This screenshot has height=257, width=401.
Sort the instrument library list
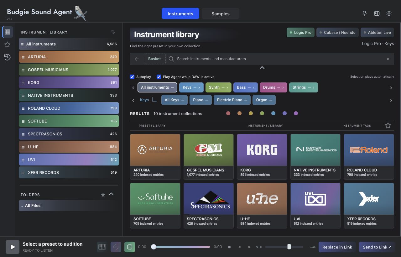113,32
